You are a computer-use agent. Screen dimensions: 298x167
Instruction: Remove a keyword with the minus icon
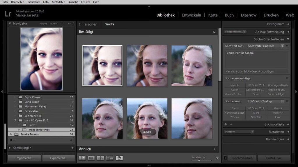(x=231, y=124)
